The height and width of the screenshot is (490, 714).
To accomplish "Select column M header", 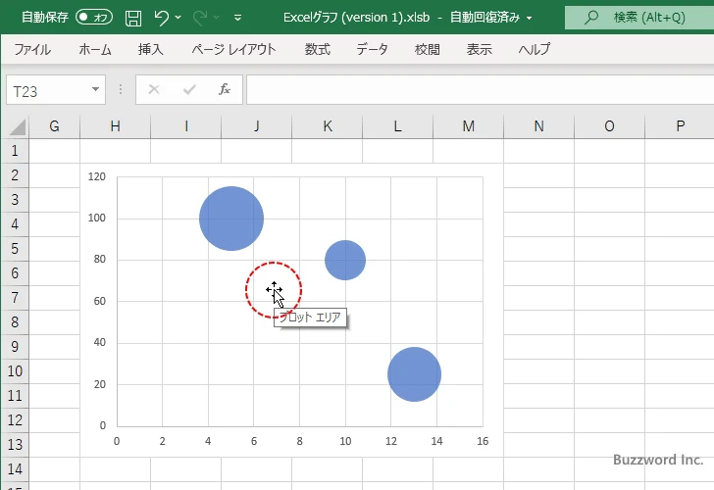I will coord(468,126).
